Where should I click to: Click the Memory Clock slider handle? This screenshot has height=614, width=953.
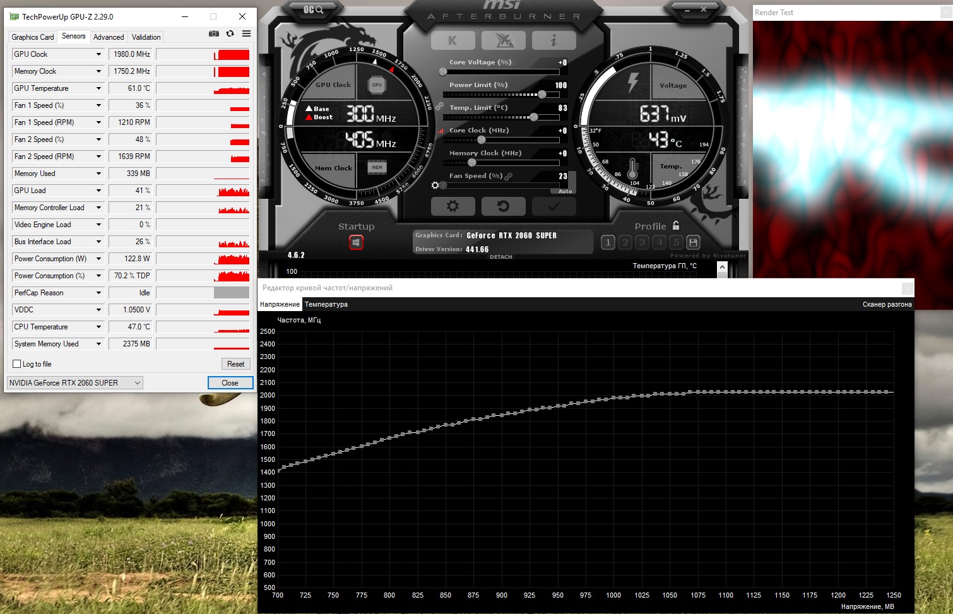471,163
